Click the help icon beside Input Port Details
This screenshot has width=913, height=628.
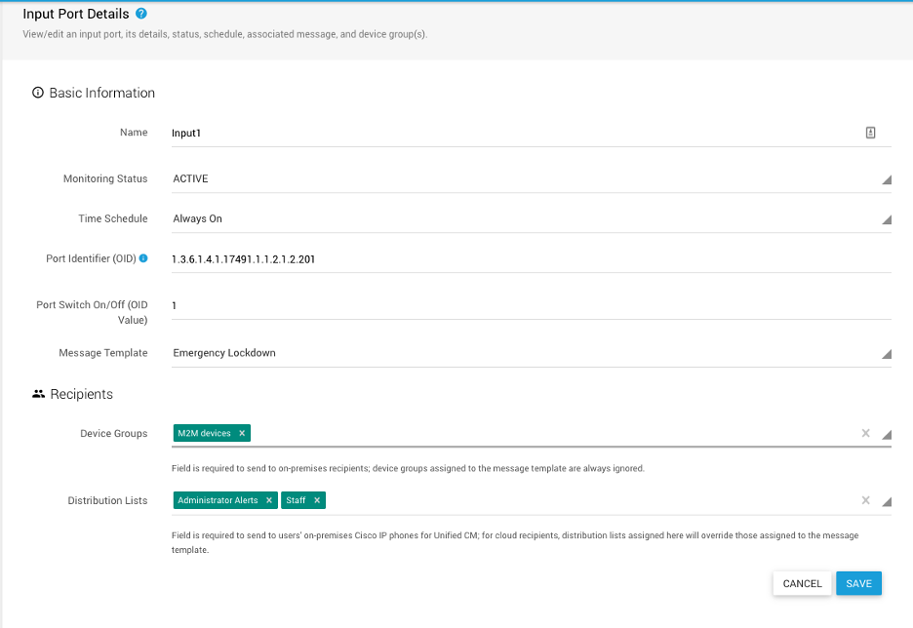(x=141, y=14)
